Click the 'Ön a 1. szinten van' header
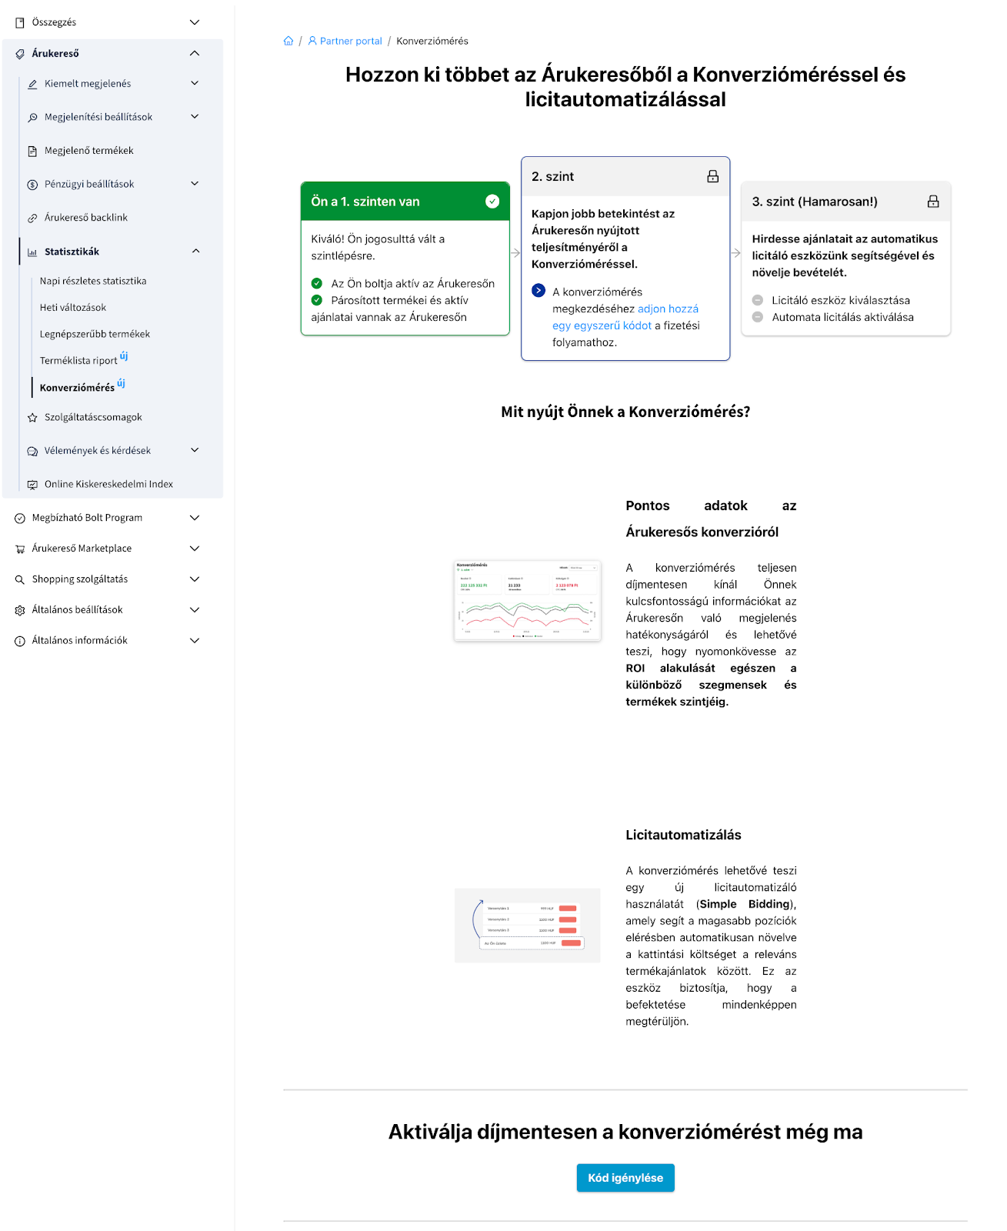 pos(405,202)
